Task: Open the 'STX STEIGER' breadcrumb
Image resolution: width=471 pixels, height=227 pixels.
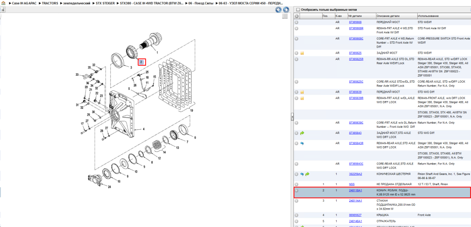Action: tap(105, 3)
